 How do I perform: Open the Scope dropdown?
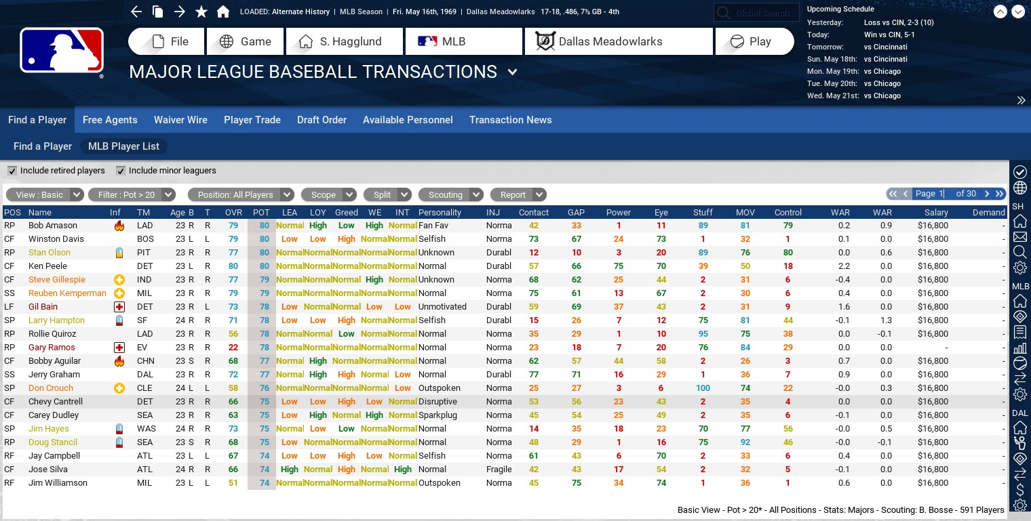point(329,194)
